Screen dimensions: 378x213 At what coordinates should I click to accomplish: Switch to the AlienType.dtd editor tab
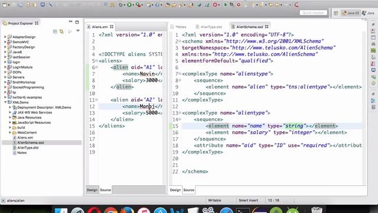click(x=211, y=27)
